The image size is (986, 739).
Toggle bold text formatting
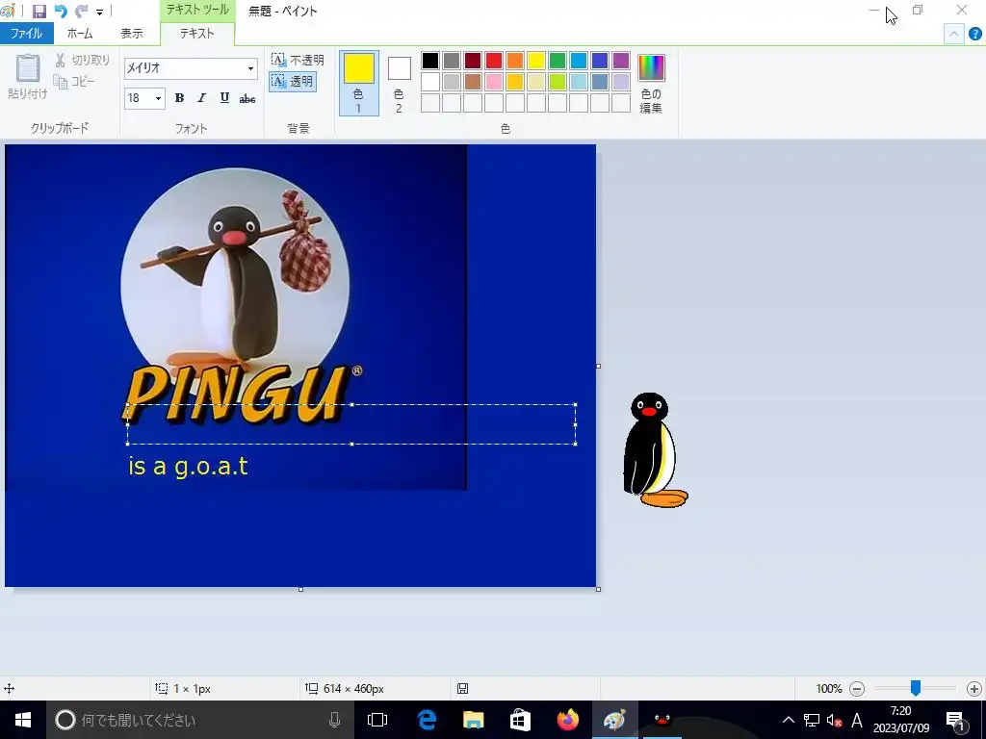coord(179,98)
